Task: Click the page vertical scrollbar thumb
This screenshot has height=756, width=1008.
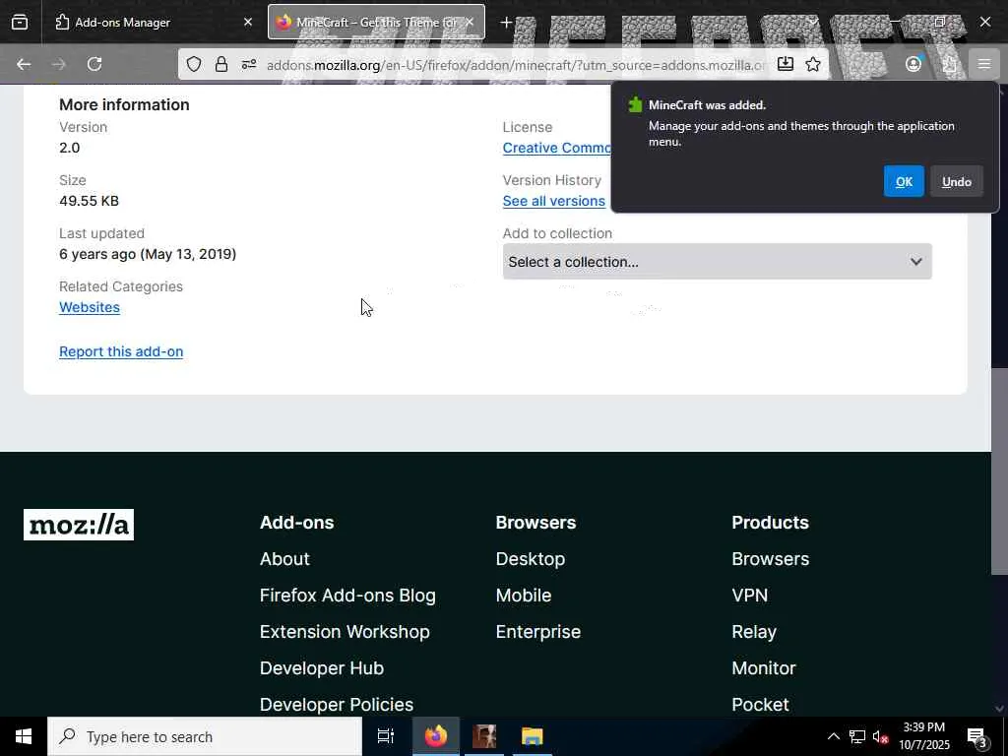Action: click(x=999, y=472)
